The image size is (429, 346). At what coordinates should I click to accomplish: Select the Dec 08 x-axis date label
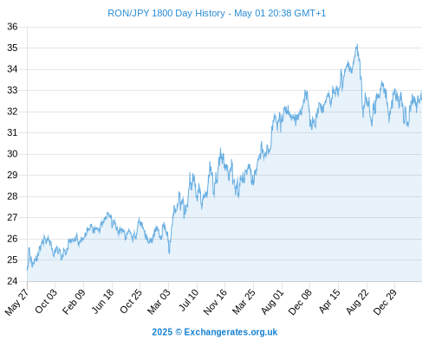click(300, 302)
